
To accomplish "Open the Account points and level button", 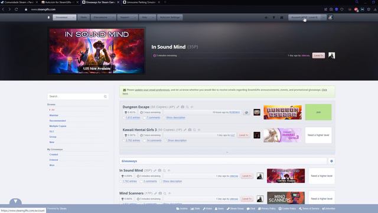I will [305, 17].
